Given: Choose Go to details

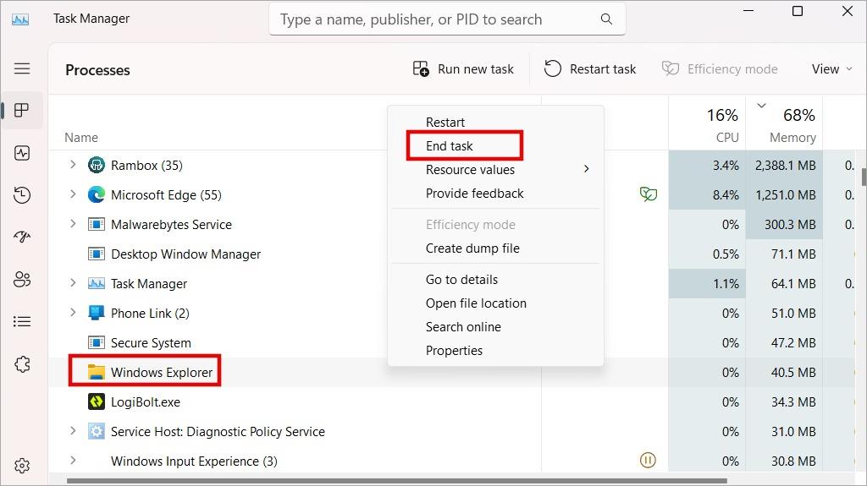Looking at the screenshot, I should click(495, 280).
